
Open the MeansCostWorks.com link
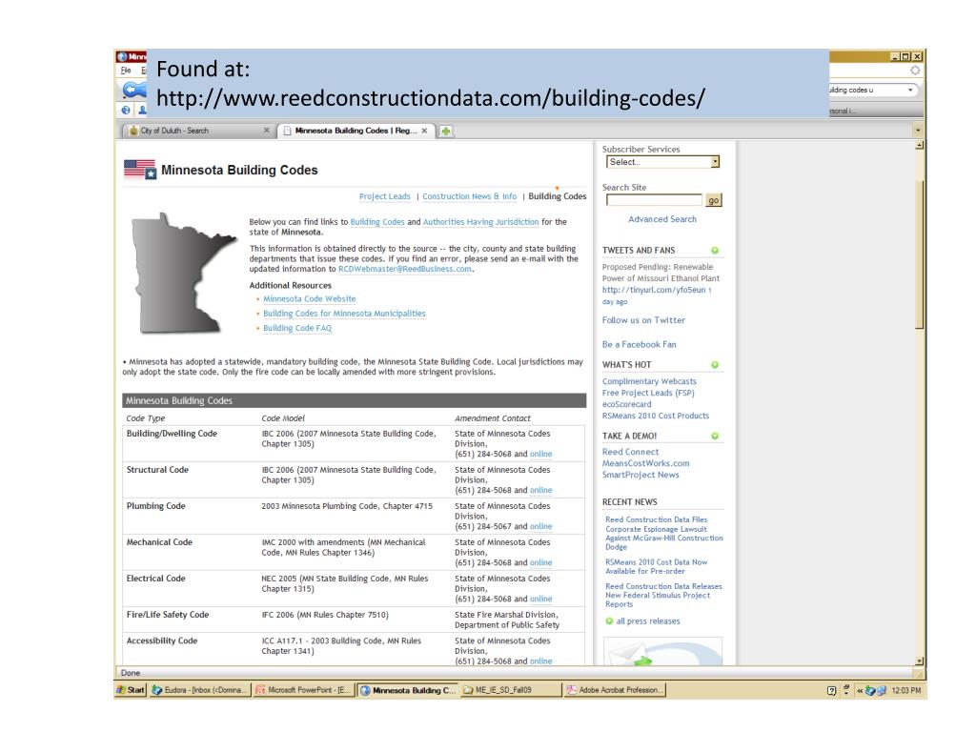pos(645,463)
